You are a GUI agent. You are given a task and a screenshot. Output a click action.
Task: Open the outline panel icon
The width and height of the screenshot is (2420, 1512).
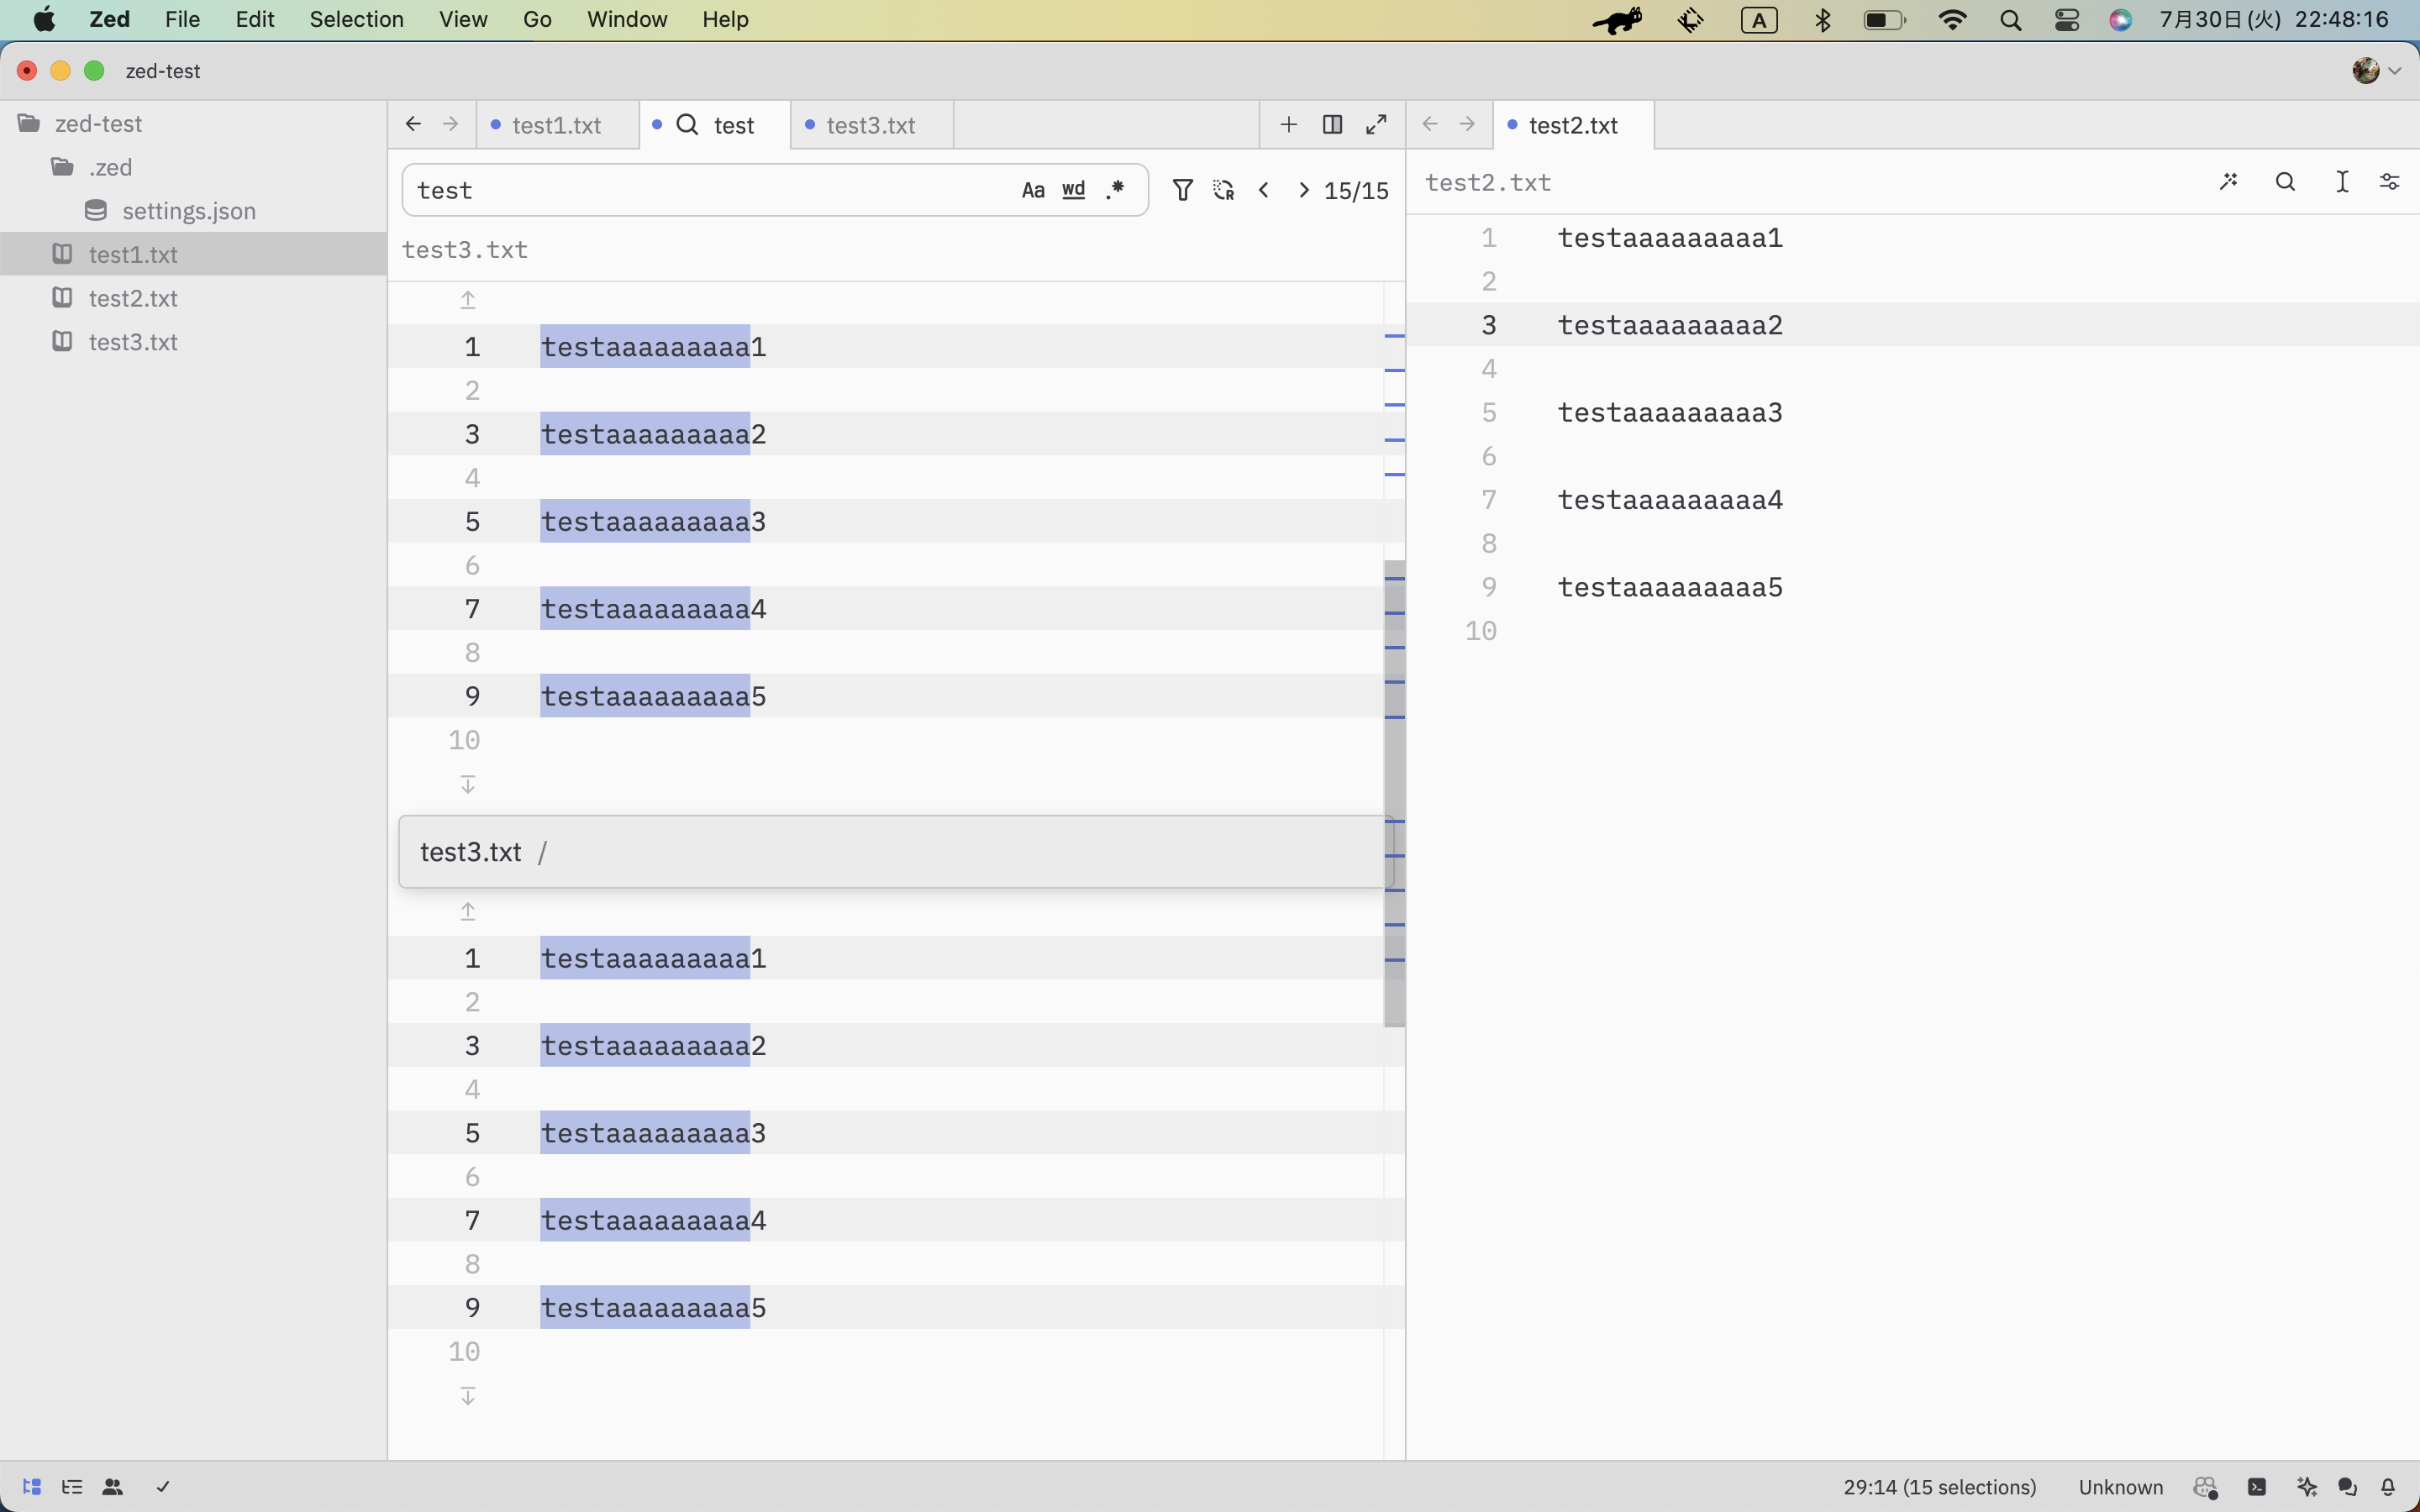coord(72,1487)
